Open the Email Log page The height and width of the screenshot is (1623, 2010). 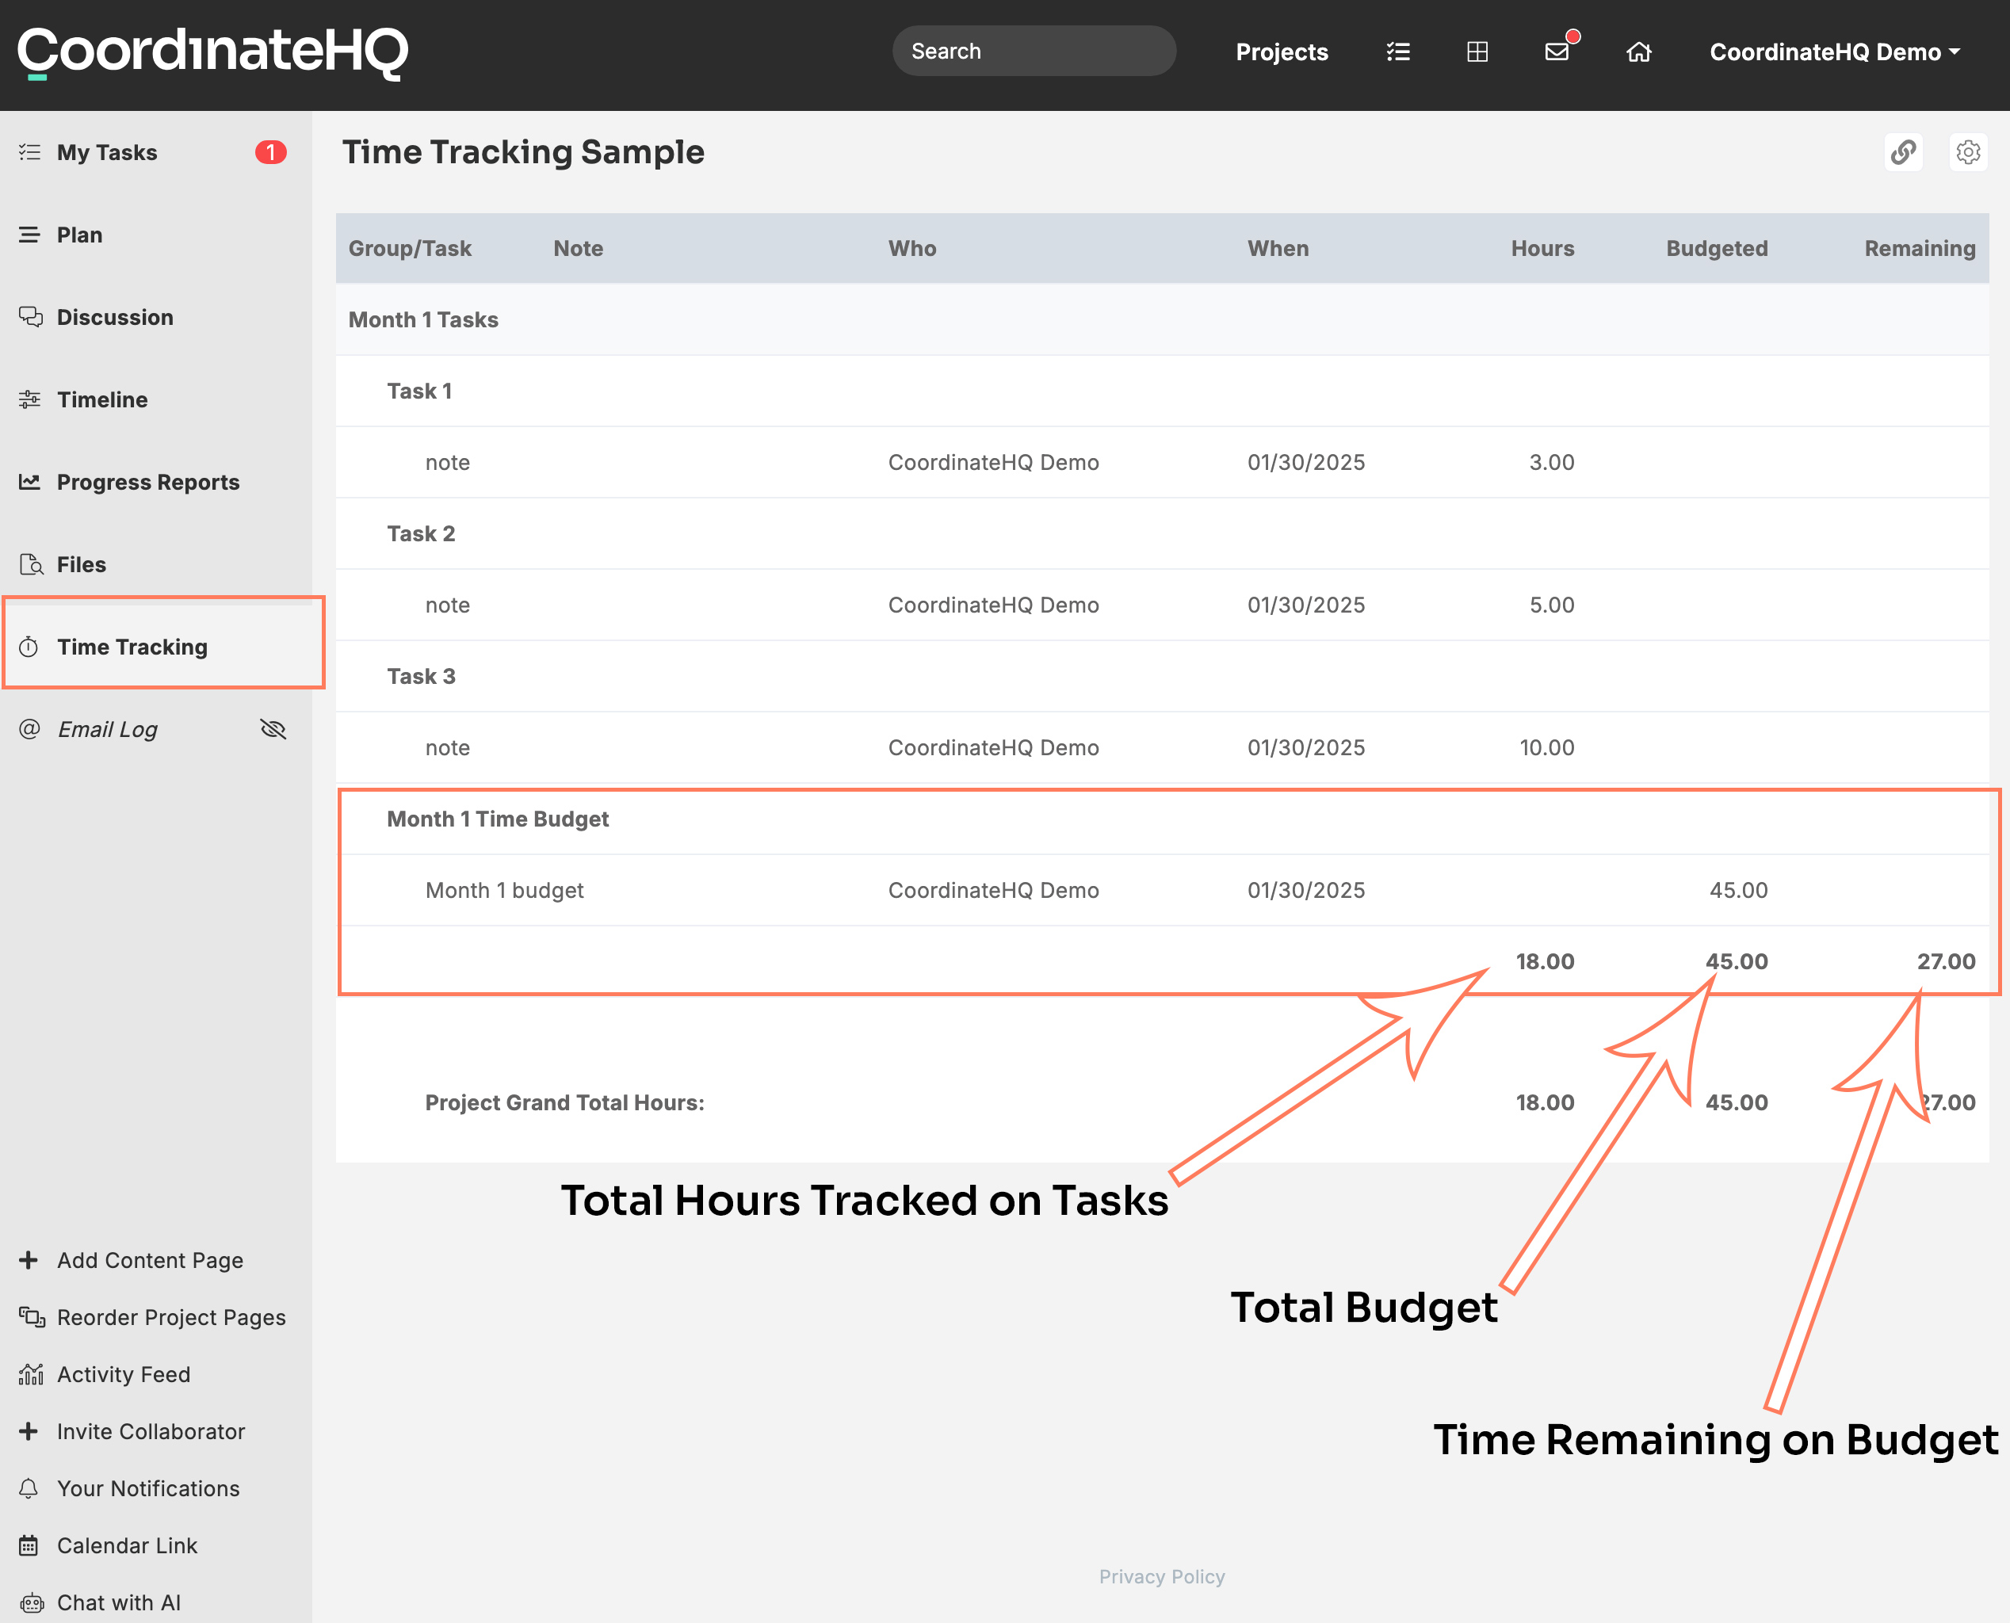[x=108, y=728]
